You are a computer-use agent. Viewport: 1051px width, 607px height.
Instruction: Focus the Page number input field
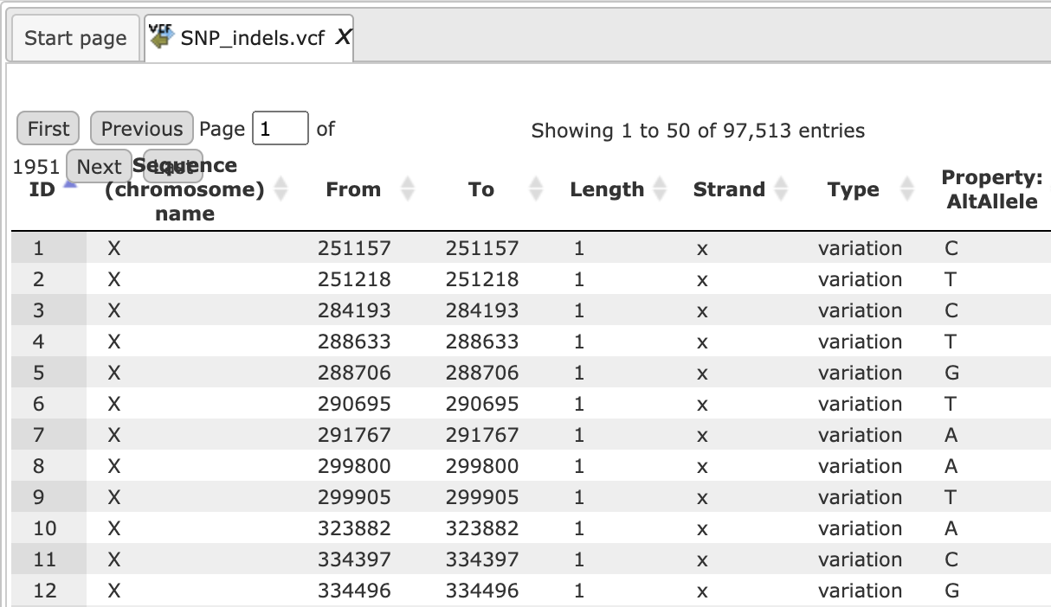pos(280,129)
